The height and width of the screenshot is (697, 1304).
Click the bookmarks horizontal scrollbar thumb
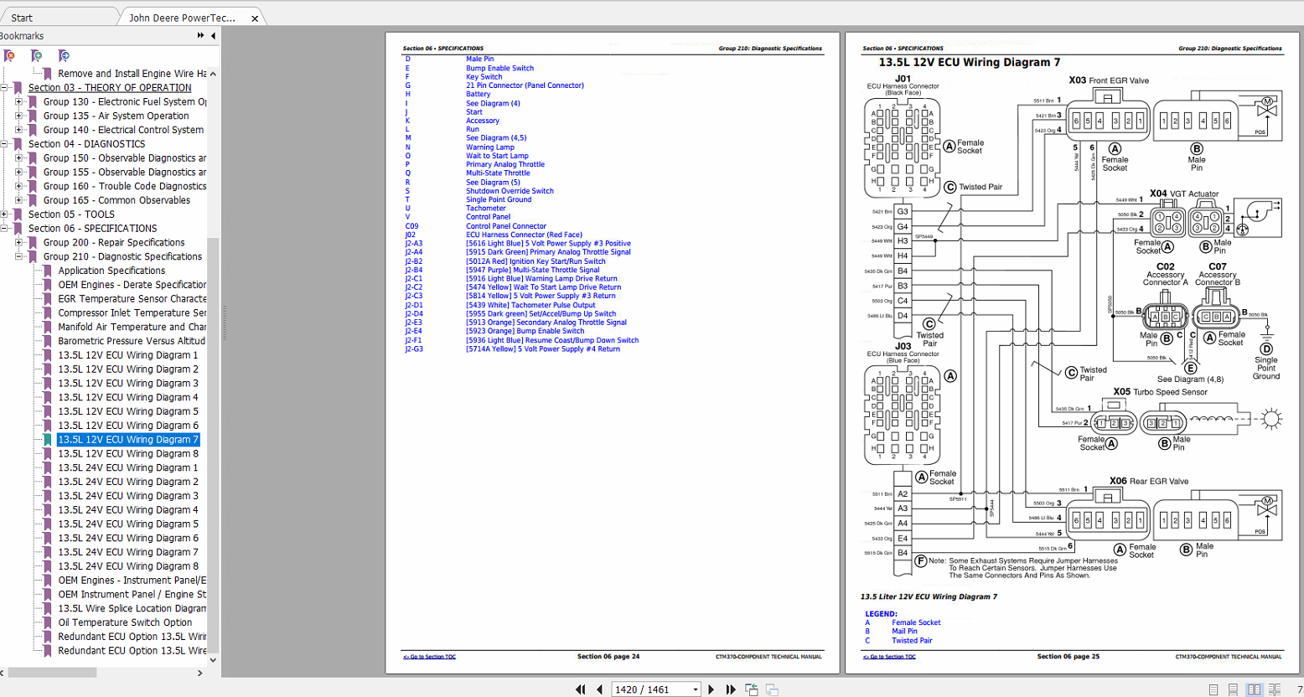tap(52, 673)
